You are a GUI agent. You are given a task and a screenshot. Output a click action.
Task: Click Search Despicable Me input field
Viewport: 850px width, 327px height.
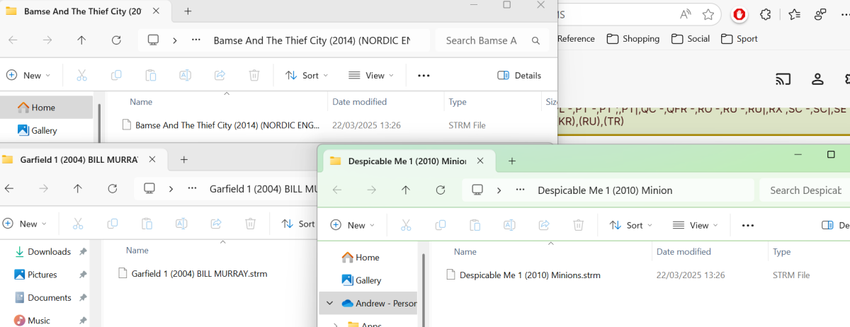805,190
